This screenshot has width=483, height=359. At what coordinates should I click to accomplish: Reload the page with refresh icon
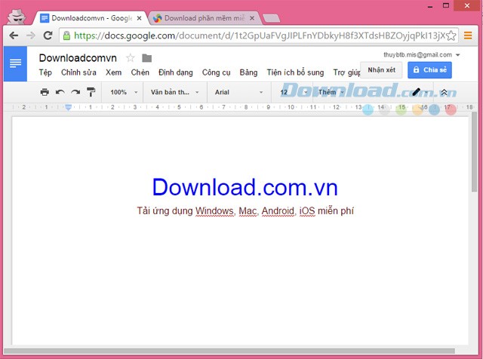click(48, 35)
